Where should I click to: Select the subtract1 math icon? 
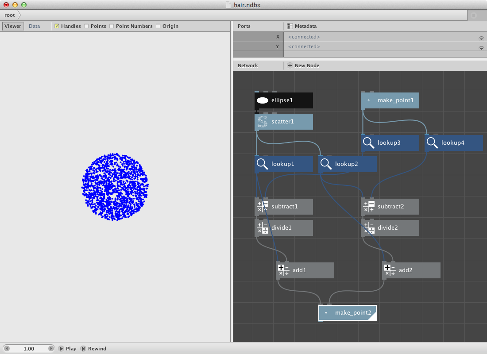tap(263, 207)
